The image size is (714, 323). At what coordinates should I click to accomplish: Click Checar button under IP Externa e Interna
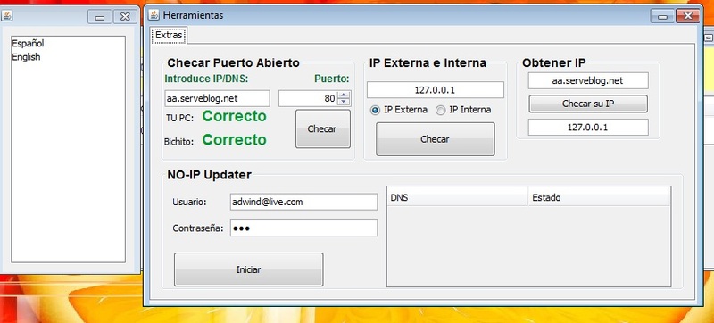click(x=435, y=139)
